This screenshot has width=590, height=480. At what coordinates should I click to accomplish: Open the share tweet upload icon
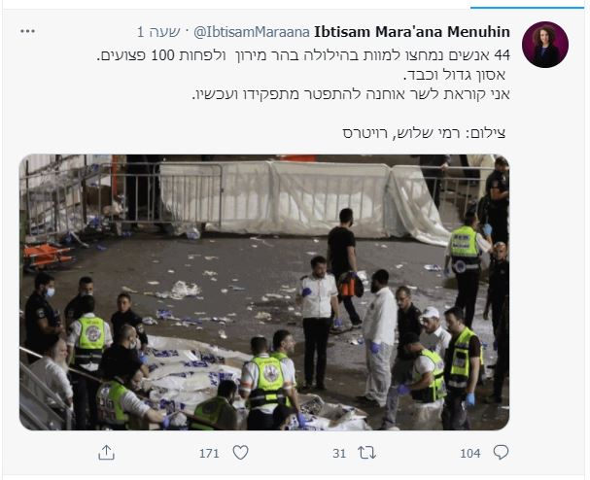(x=106, y=453)
